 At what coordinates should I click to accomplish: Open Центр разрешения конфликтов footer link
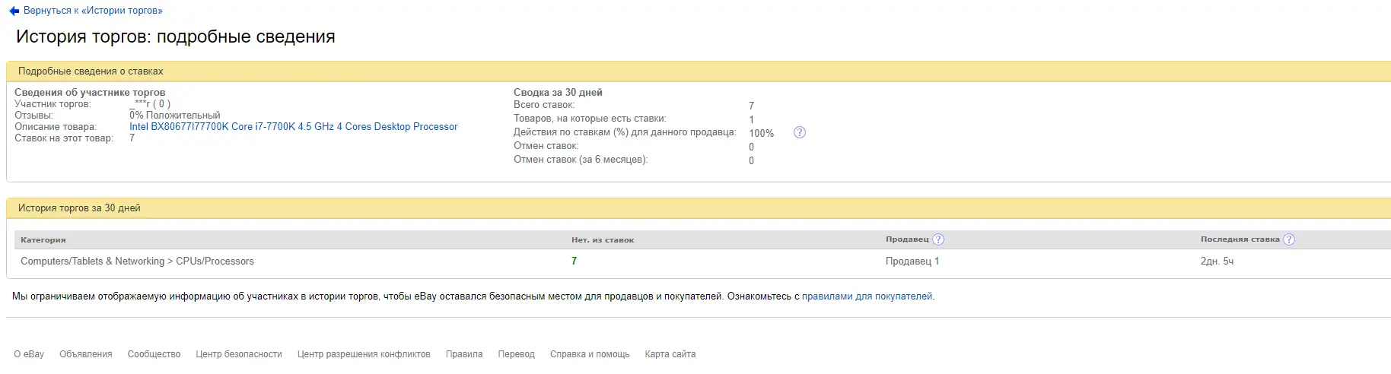tap(364, 354)
